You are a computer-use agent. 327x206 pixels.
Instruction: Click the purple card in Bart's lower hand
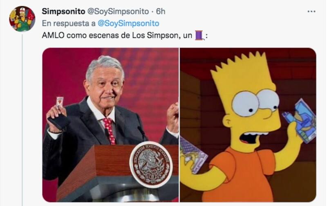[193, 155]
